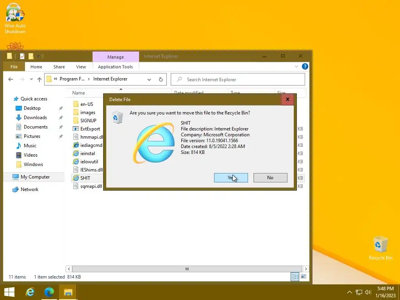Screen dimensions: 400x300
Task: Open the View ribbon tab
Action: (x=81, y=67)
